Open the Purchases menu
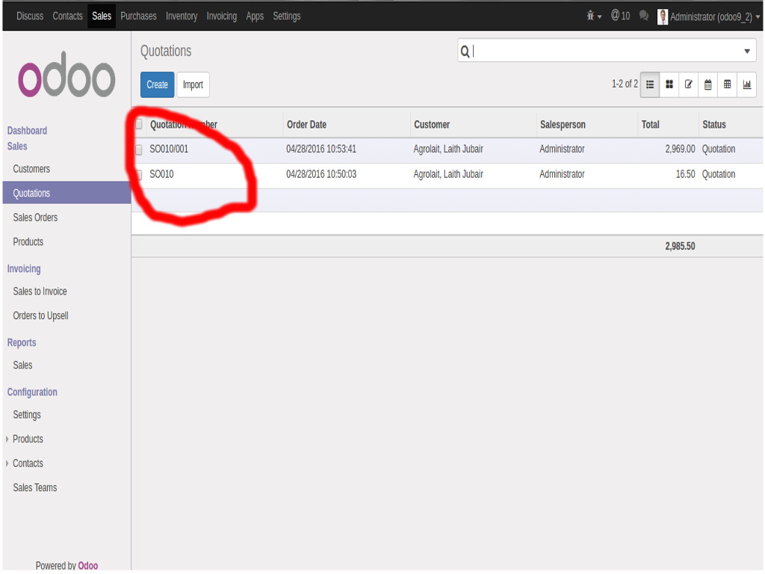 pyautogui.click(x=138, y=16)
